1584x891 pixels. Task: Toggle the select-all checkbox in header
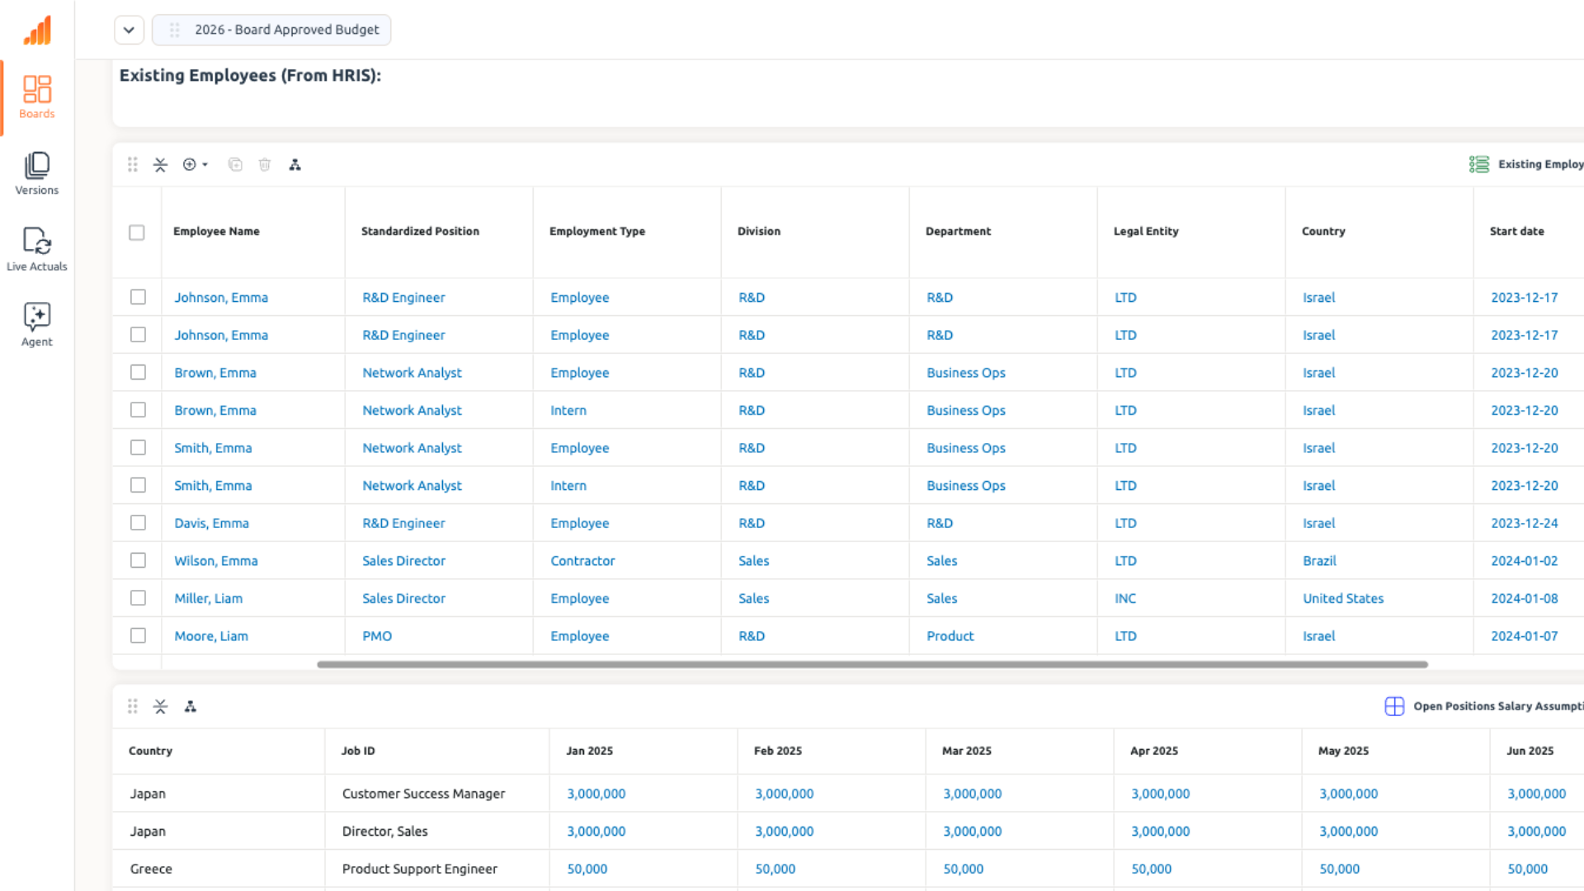click(x=137, y=233)
